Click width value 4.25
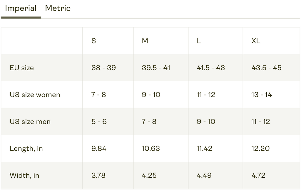 point(149,176)
